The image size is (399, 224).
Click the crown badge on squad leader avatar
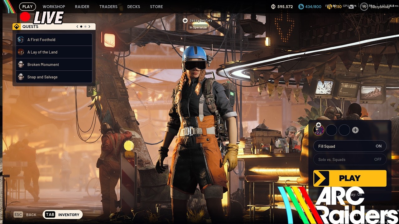319,125
